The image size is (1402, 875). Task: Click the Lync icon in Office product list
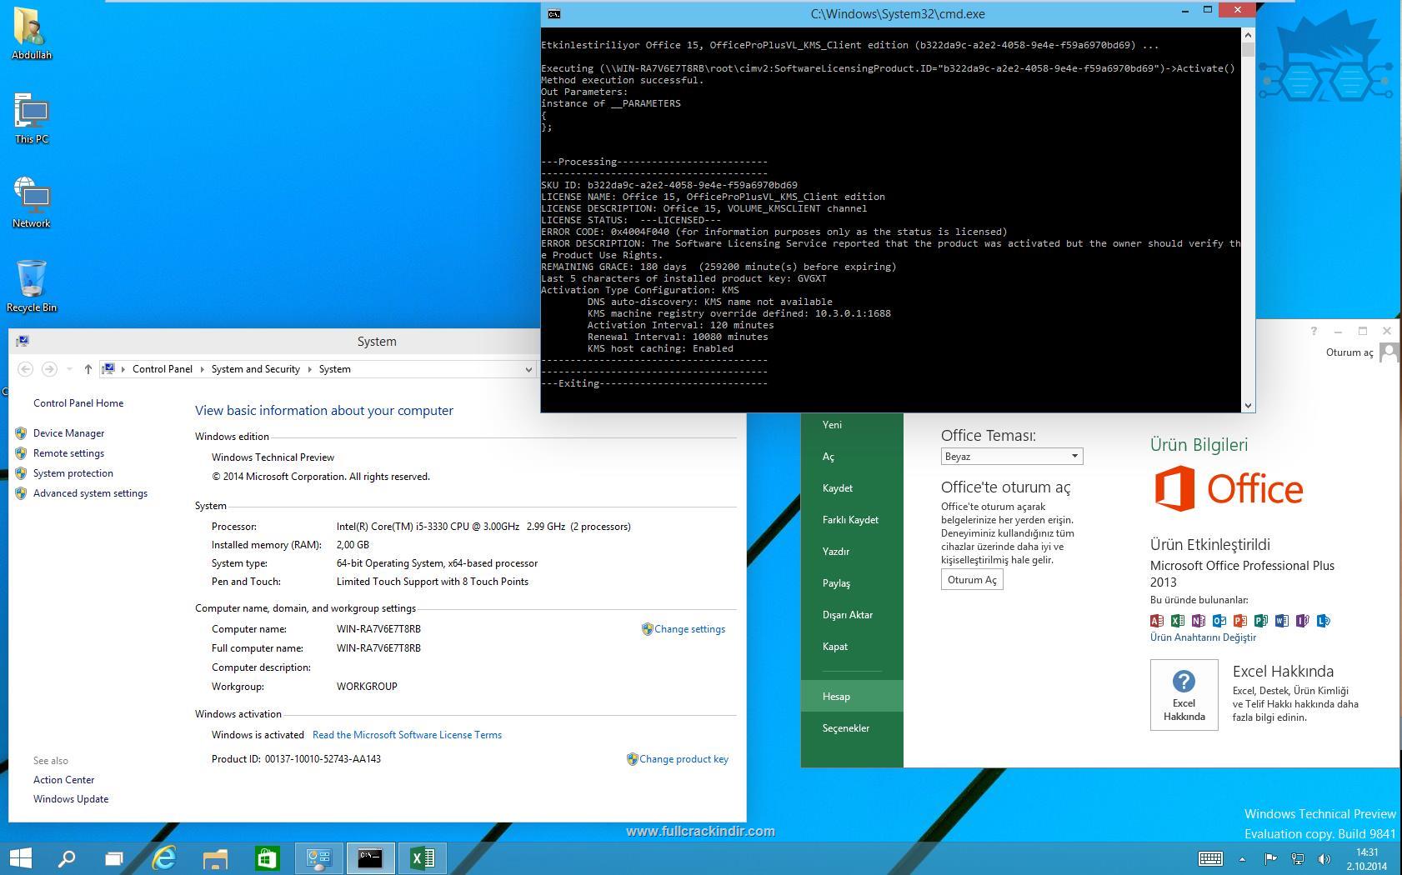[1324, 621]
